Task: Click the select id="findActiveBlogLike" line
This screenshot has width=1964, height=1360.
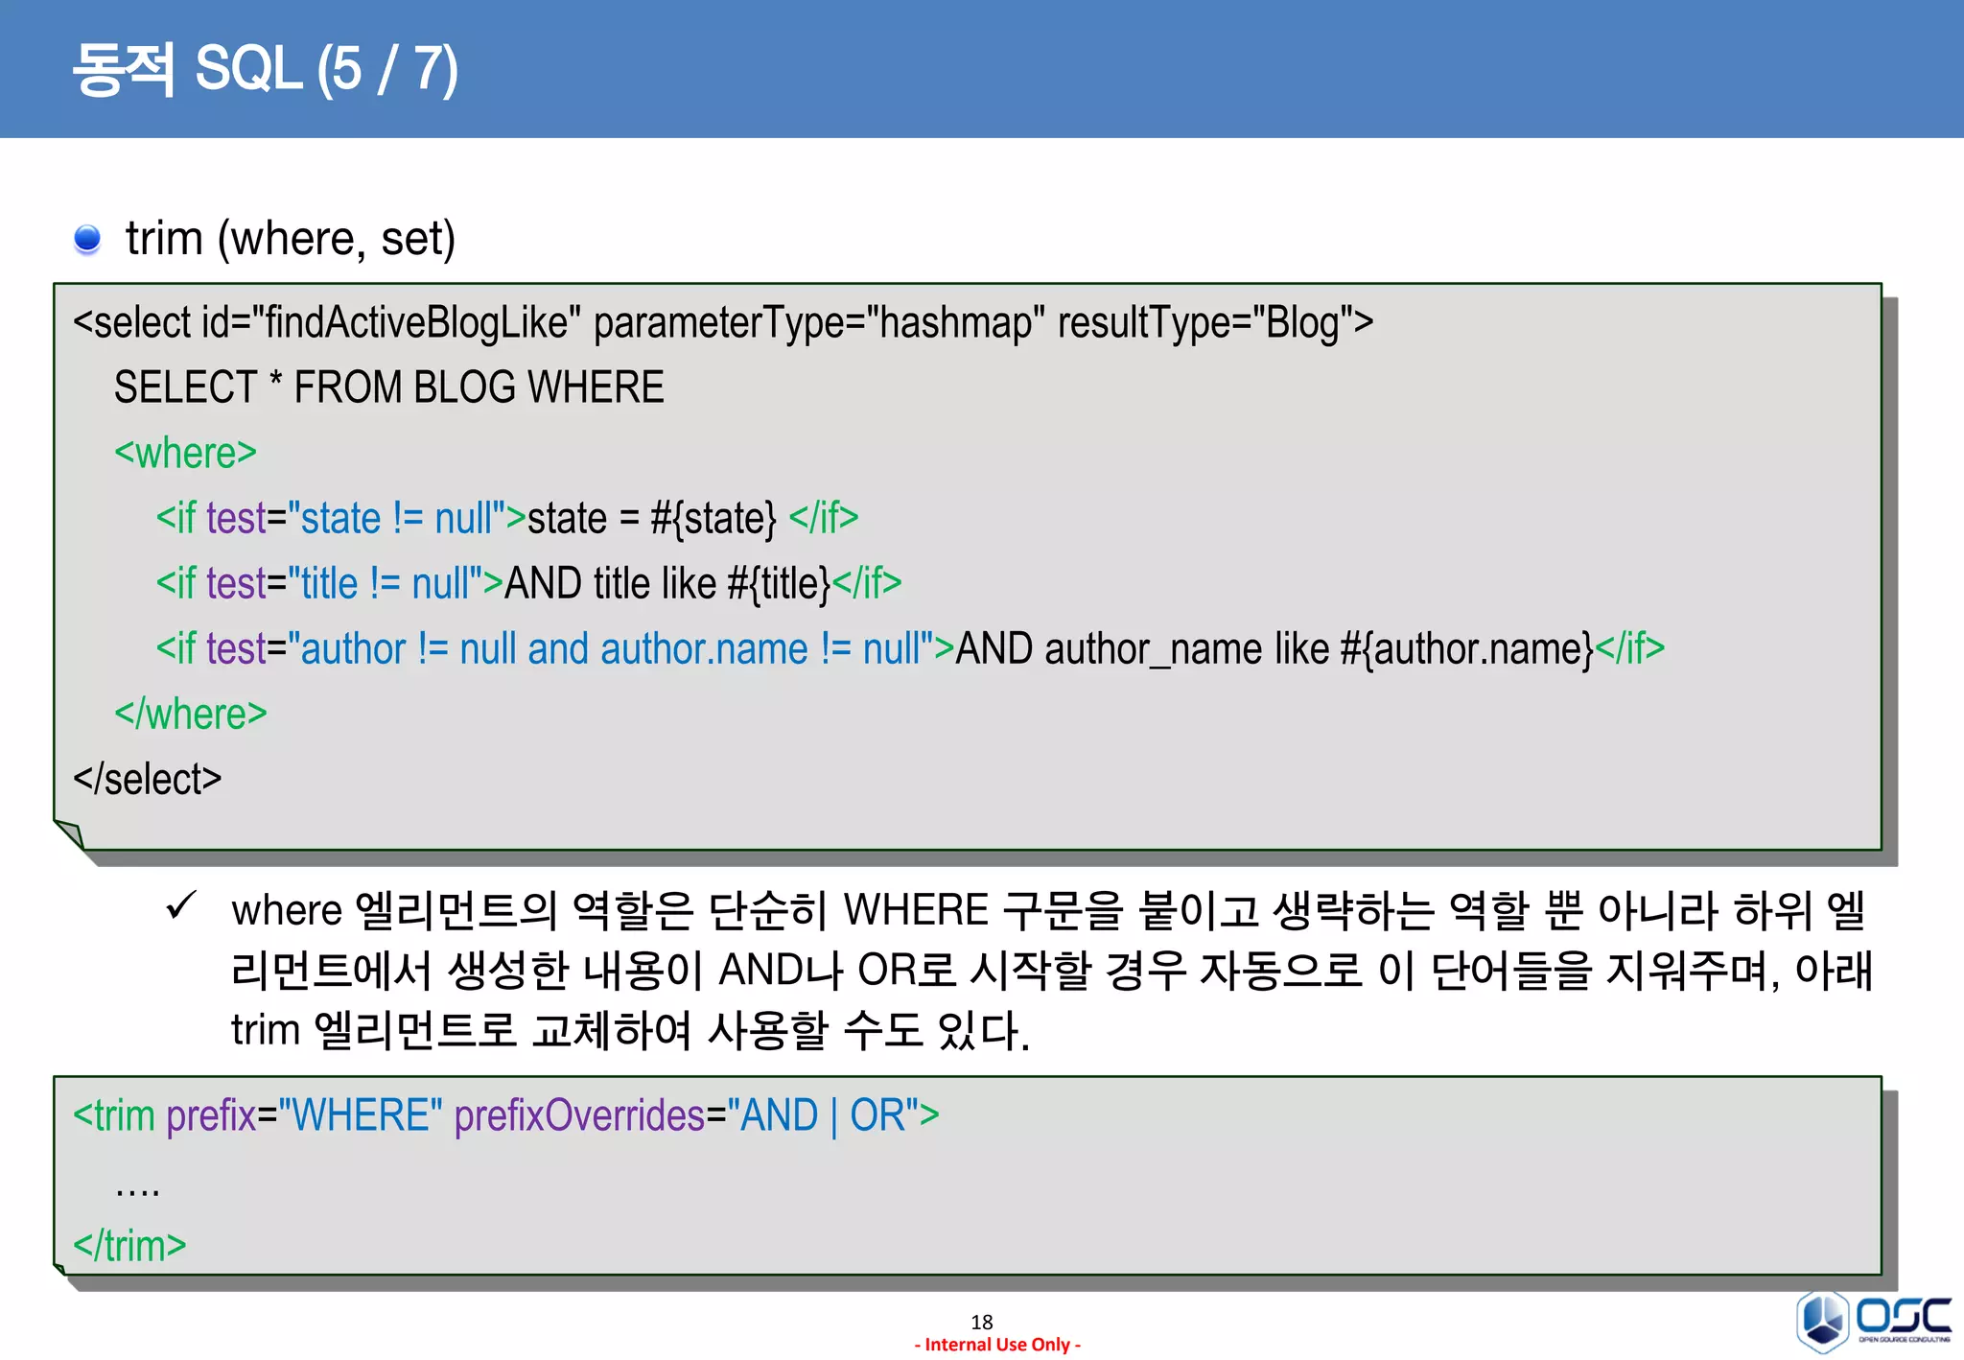Action: coord(723,322)
